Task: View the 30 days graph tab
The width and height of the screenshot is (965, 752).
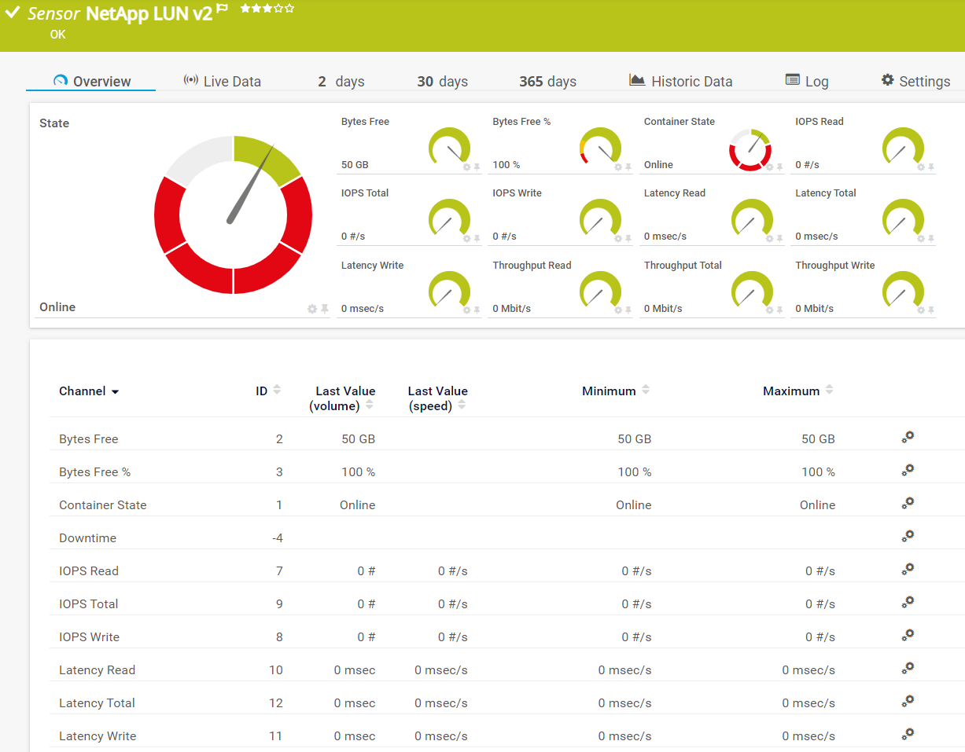Action: pos(442,81)
